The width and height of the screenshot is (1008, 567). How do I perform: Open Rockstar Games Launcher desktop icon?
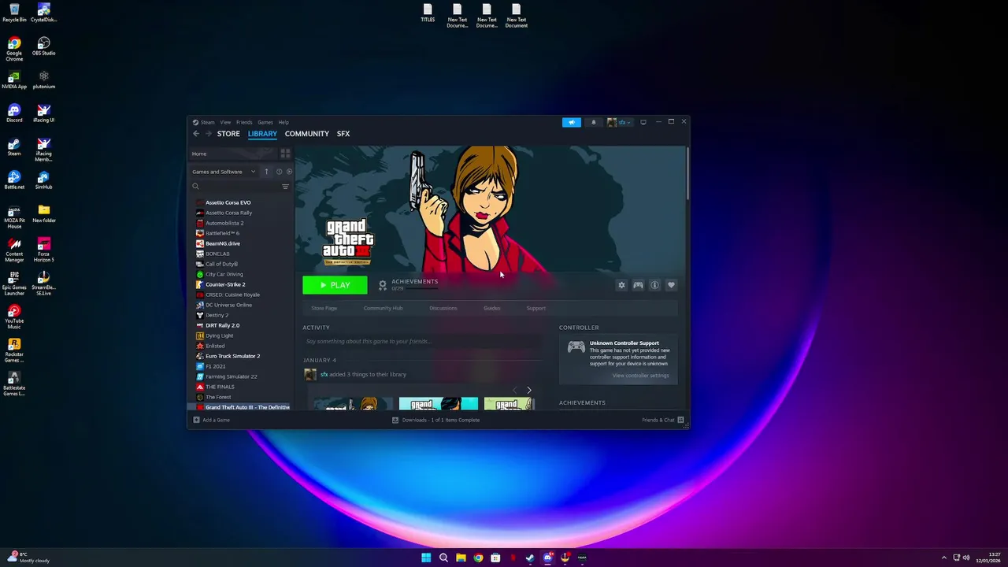click(x=14, y=350)
